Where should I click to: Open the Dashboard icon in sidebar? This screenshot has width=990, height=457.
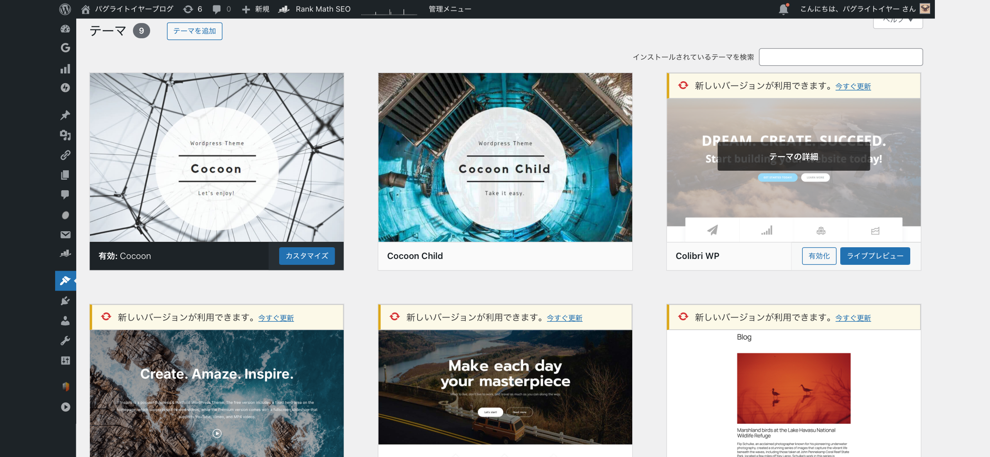(x=65, y=29)
